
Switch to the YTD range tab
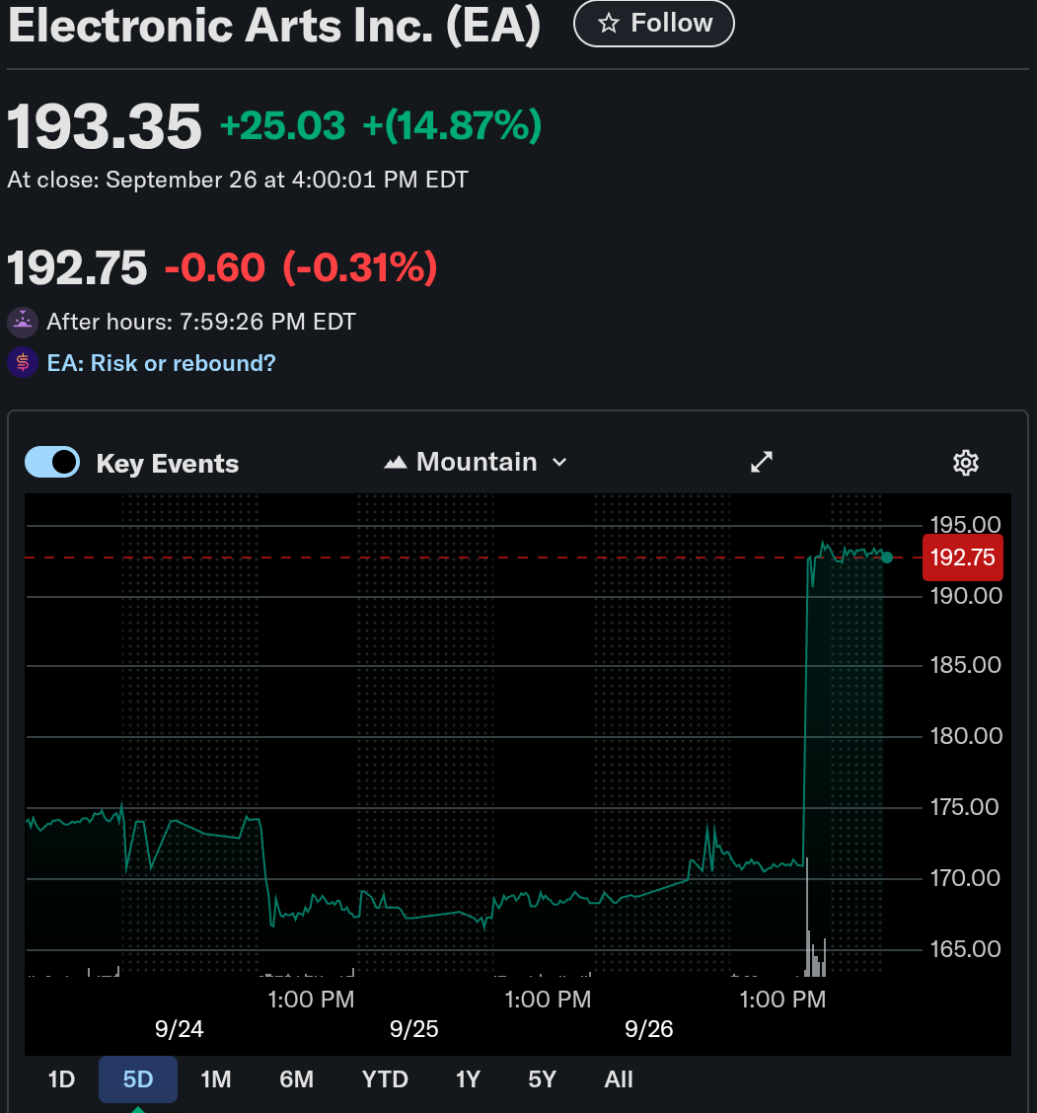point(385,1078)
